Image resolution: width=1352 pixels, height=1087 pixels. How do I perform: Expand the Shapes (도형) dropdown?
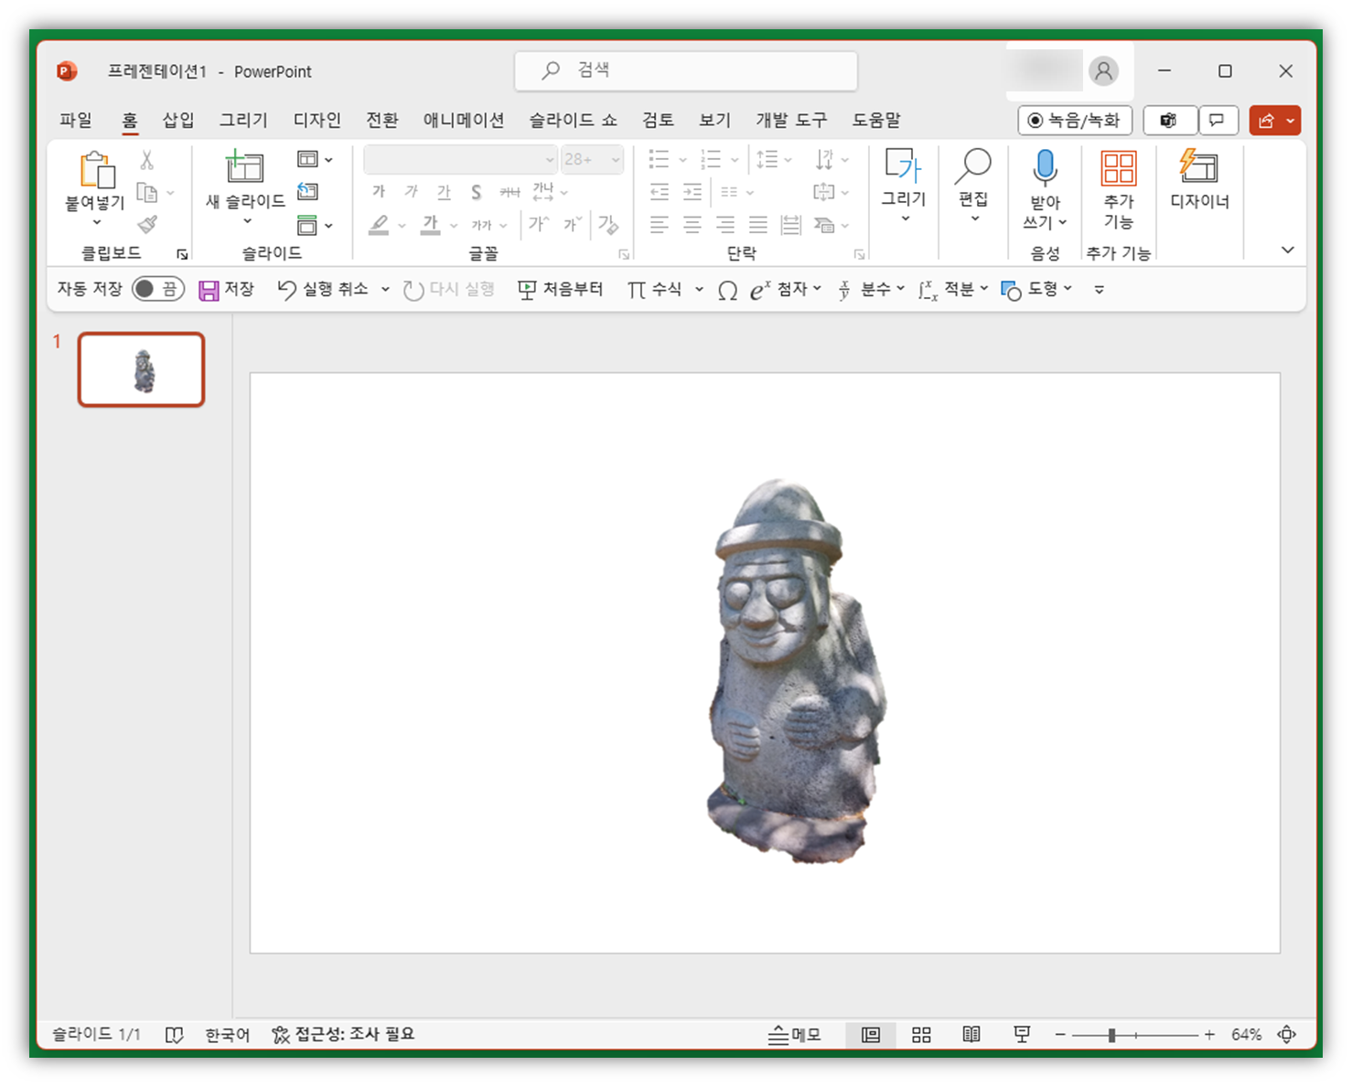tap(1068, 289)
